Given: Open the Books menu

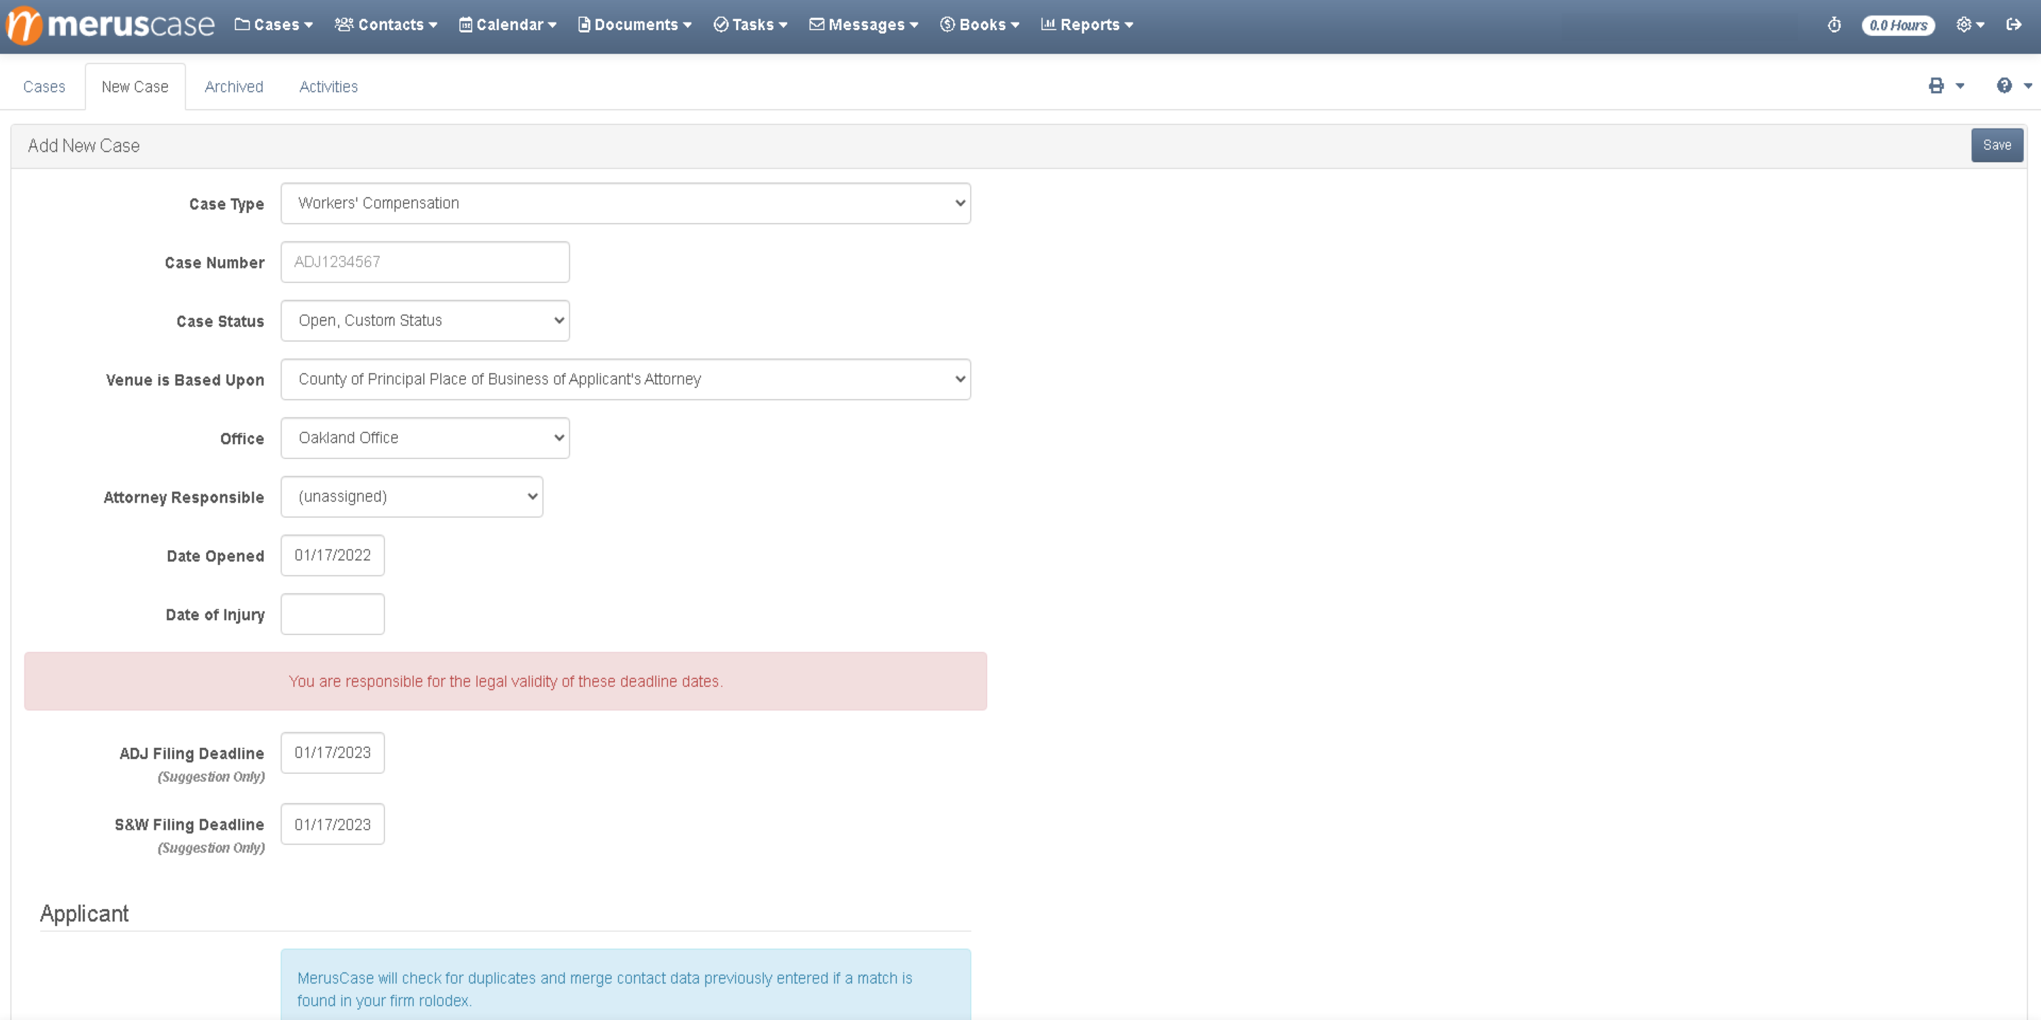Looking at the screenshot, I should pos(979,24).
